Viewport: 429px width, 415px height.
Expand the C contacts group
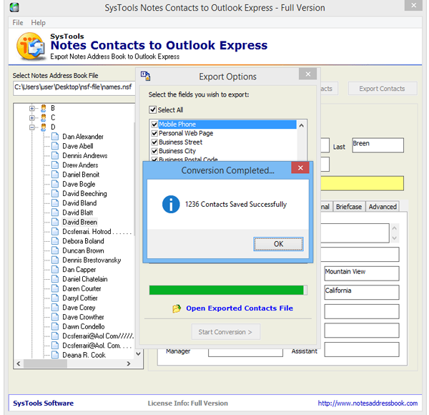tap(32, 118)
